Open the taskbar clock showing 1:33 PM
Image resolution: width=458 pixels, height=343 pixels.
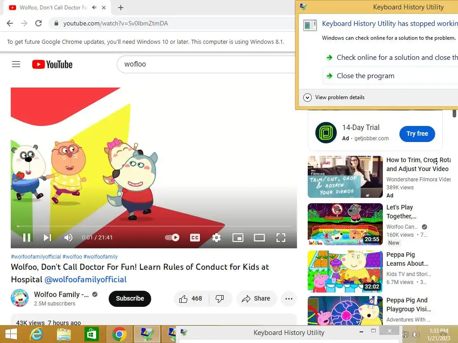[x=438, y=335]
